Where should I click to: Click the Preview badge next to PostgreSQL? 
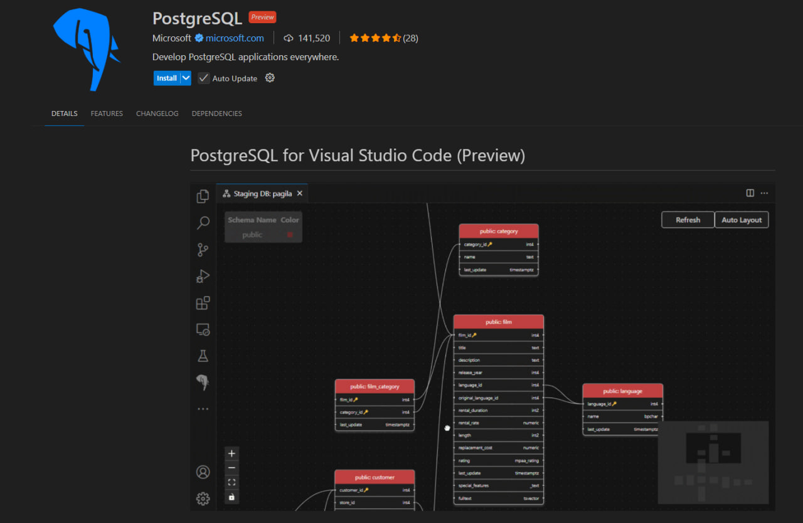(262, 18)
